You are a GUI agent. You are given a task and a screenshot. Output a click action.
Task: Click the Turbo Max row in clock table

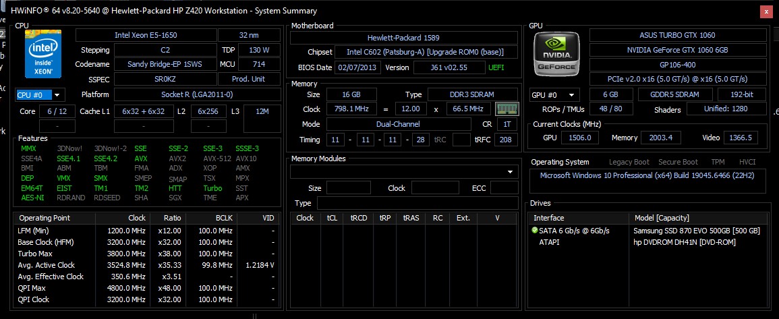click(148, 254)
